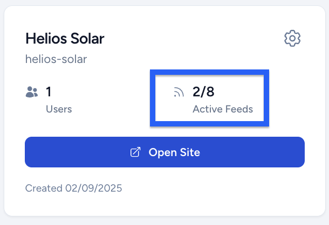The height and width of the screenshot is (225, 329).
Task: Click the users people icon
Action: click(32, 92)
